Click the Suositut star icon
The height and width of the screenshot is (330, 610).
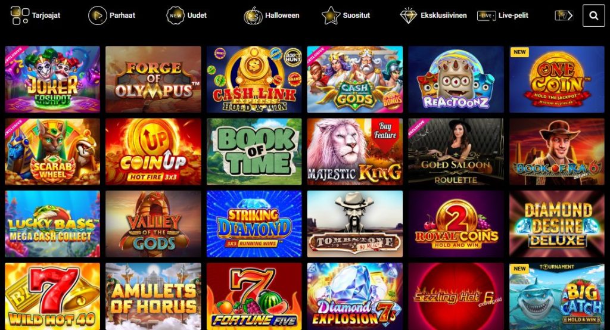coord(331,15)
